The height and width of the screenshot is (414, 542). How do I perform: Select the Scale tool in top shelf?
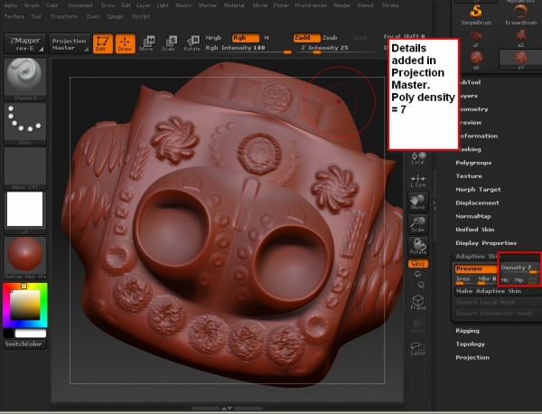[169, 44]
